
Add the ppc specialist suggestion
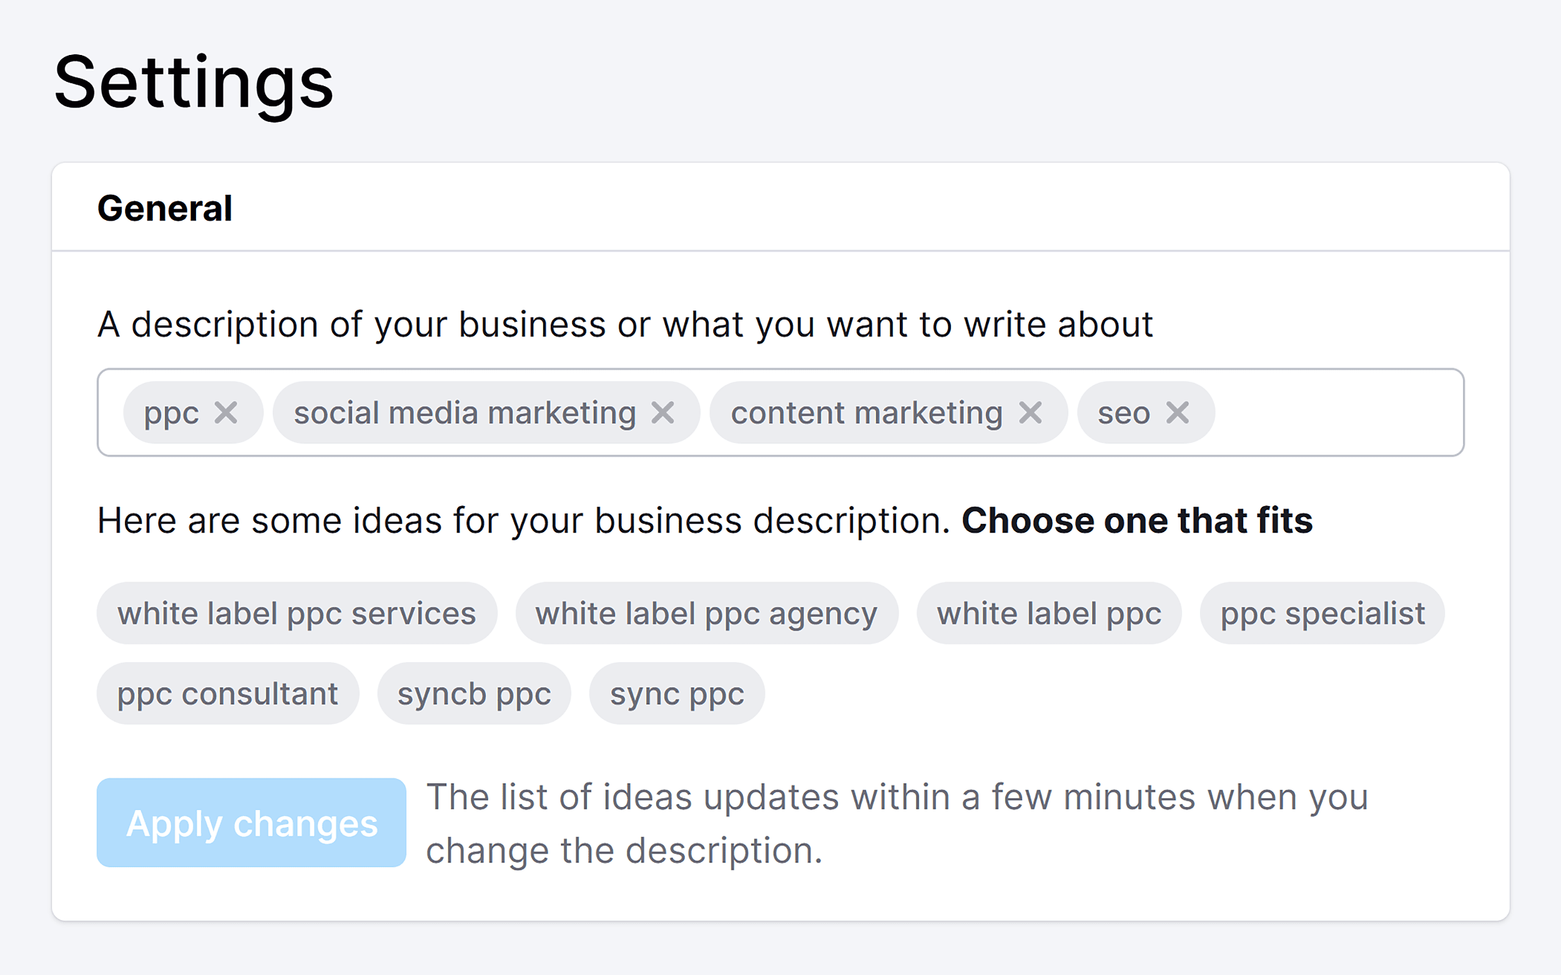click(1322, 613)
